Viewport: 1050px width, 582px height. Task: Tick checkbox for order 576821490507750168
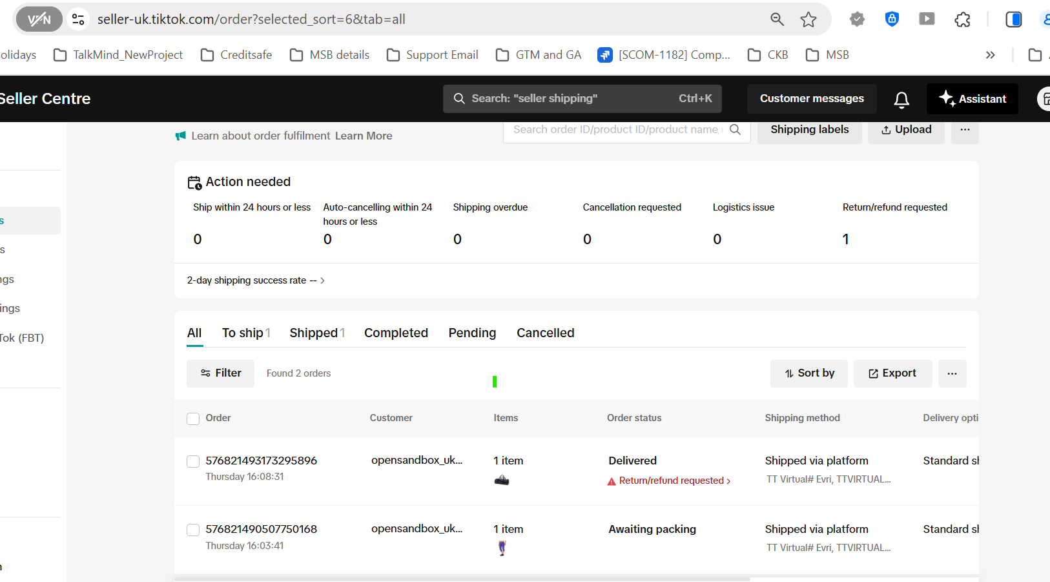click(193, 530)
